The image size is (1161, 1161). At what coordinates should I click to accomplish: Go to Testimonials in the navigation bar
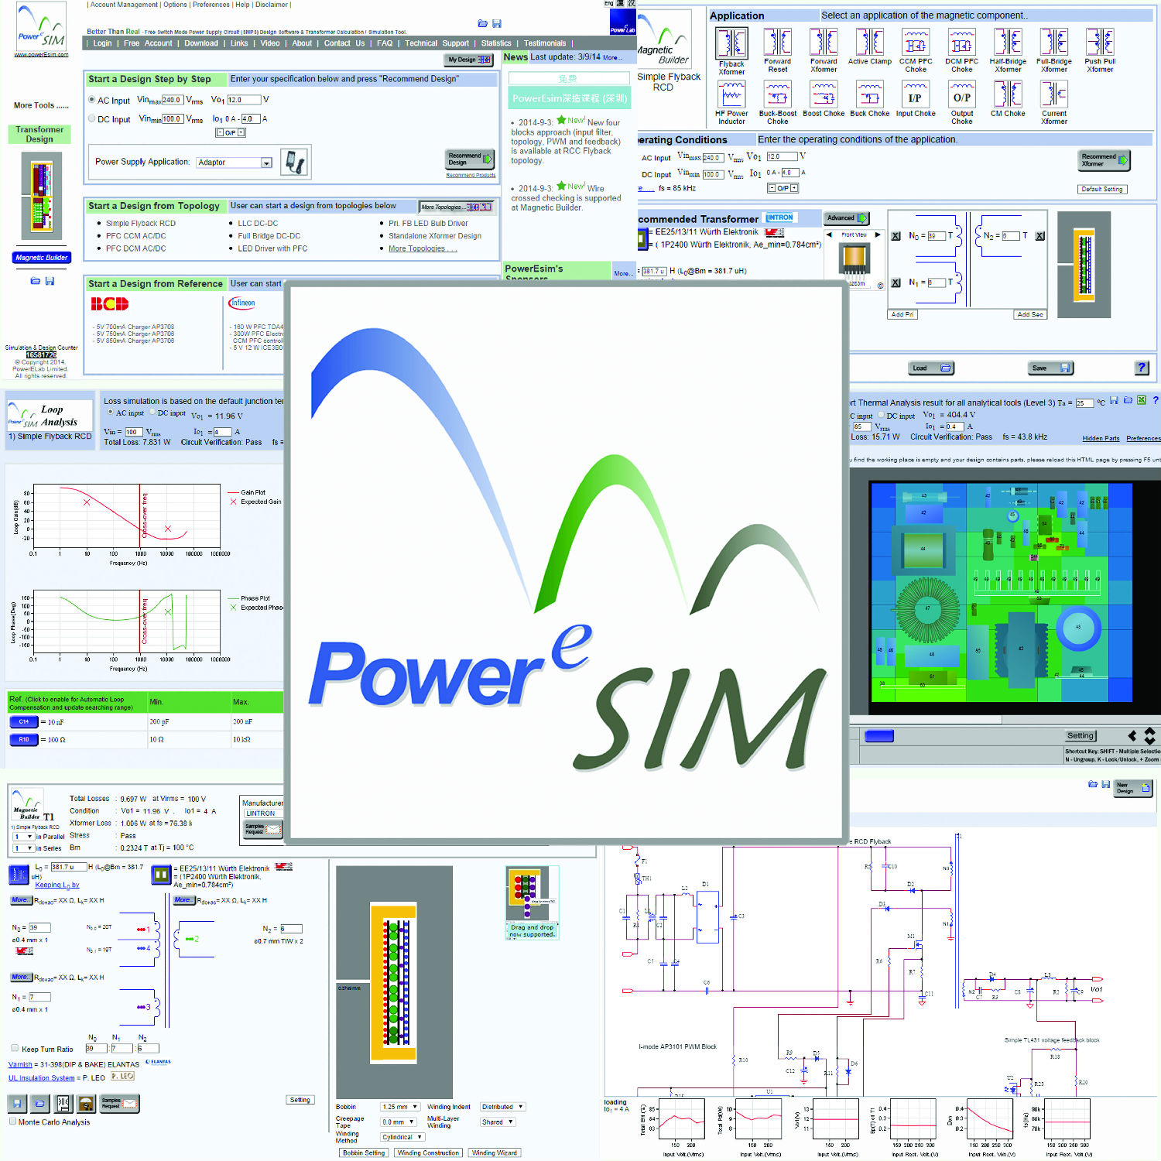[545, 43]
